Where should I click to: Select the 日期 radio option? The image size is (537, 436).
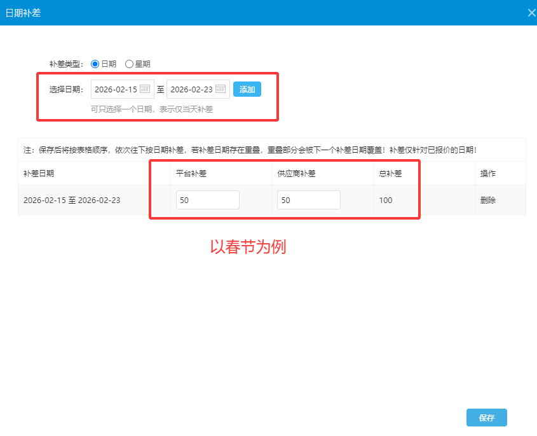coord(95,64)
